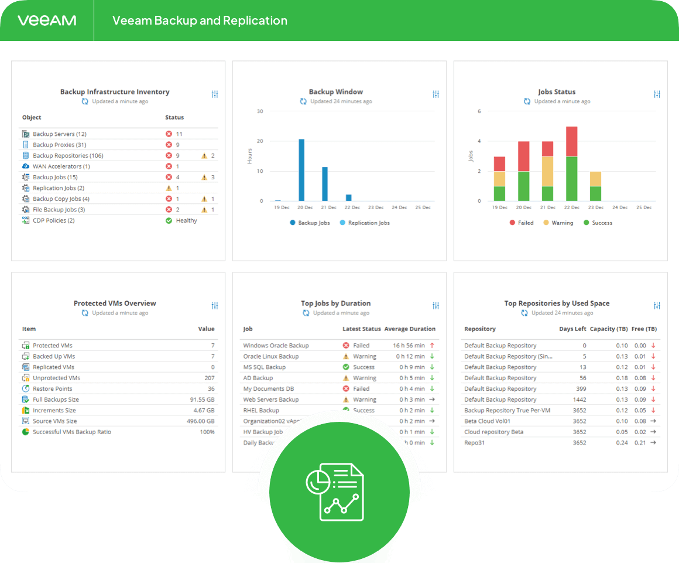The width and height of the screenshot is (679, 563).
Task: Sort by Free (TB) column header
Action: (644, 329)
